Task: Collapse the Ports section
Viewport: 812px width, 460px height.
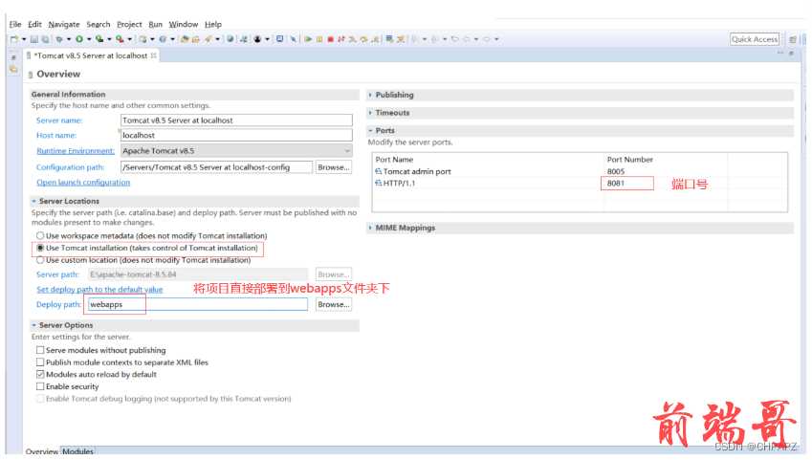Action: pos(370,130)
